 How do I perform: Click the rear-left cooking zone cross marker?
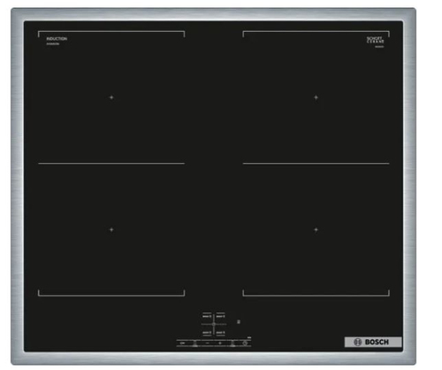(x=111, y=97)
